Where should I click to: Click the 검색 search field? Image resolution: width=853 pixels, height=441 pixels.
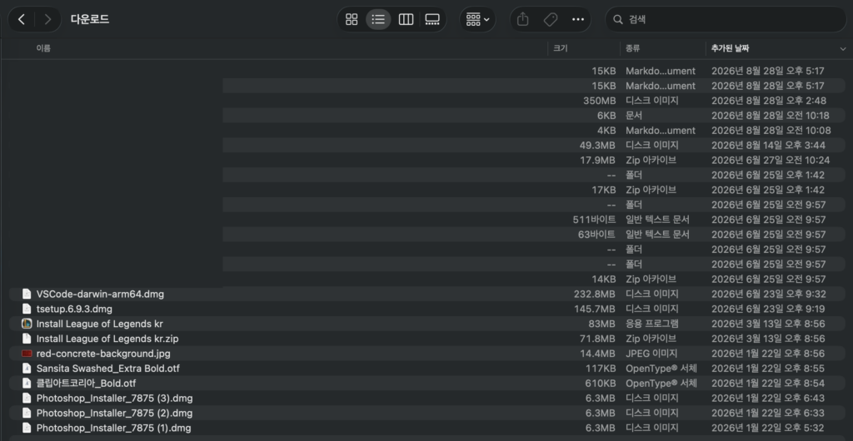click(726, 19)
